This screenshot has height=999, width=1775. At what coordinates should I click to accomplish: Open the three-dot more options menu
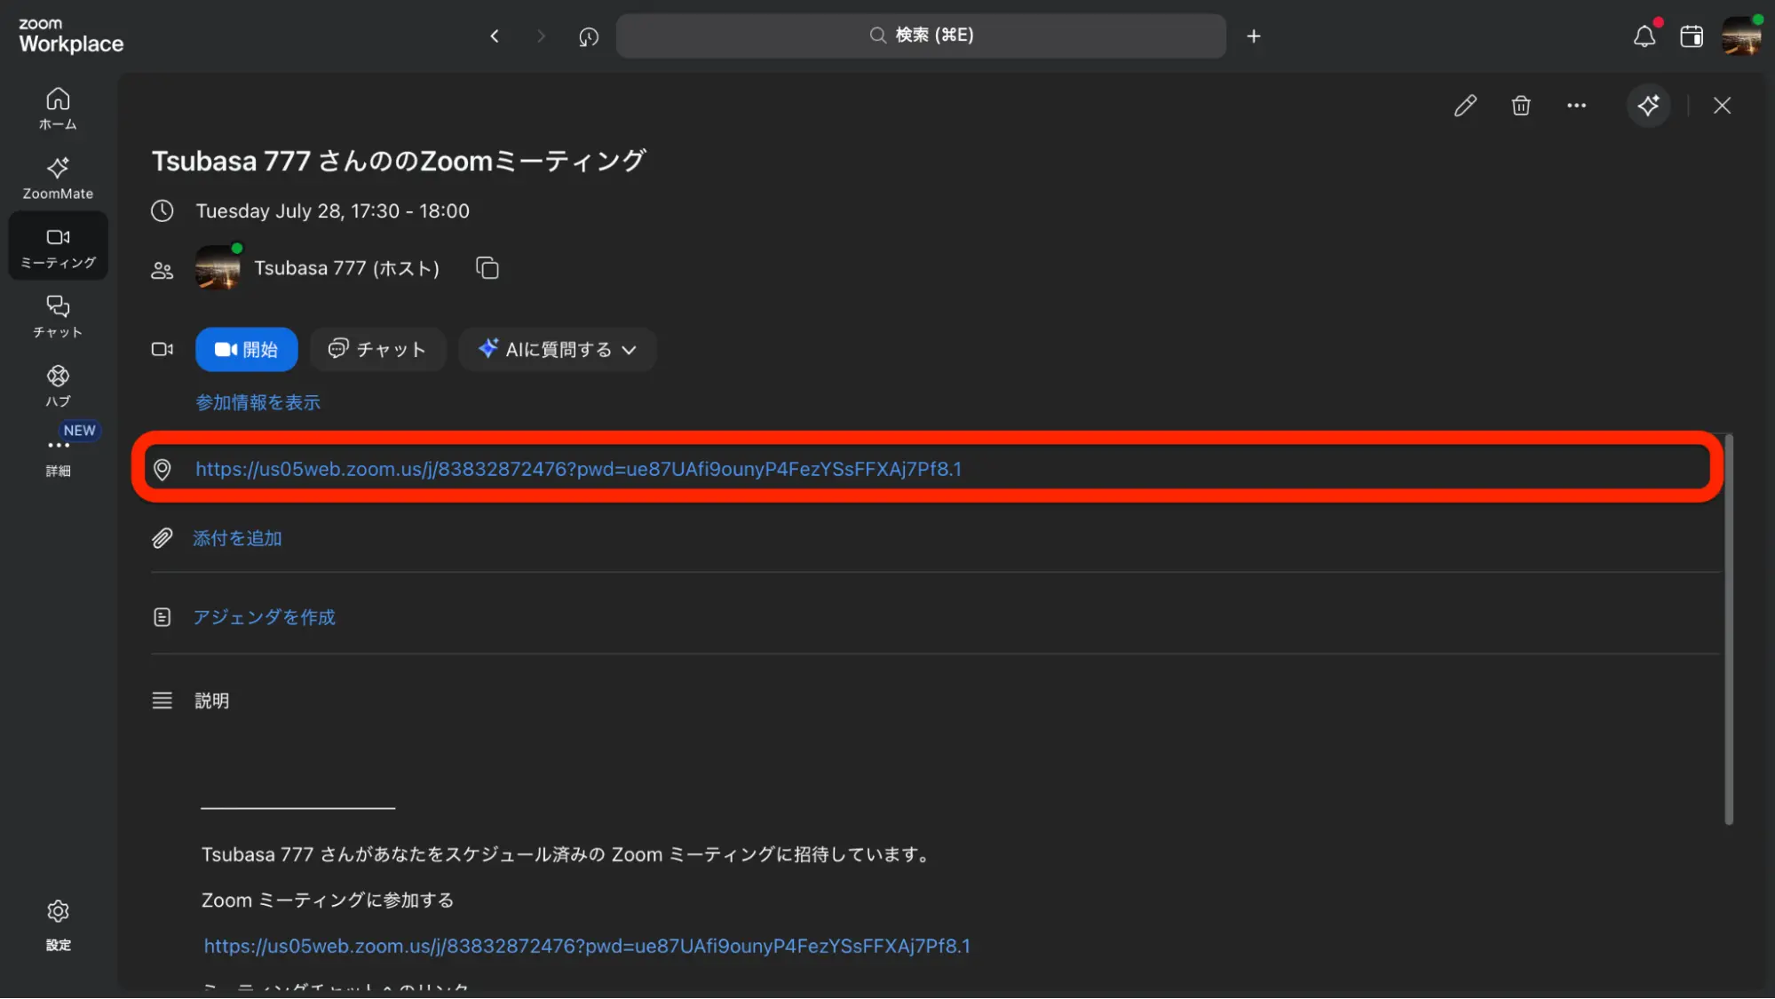(1576, 106)
